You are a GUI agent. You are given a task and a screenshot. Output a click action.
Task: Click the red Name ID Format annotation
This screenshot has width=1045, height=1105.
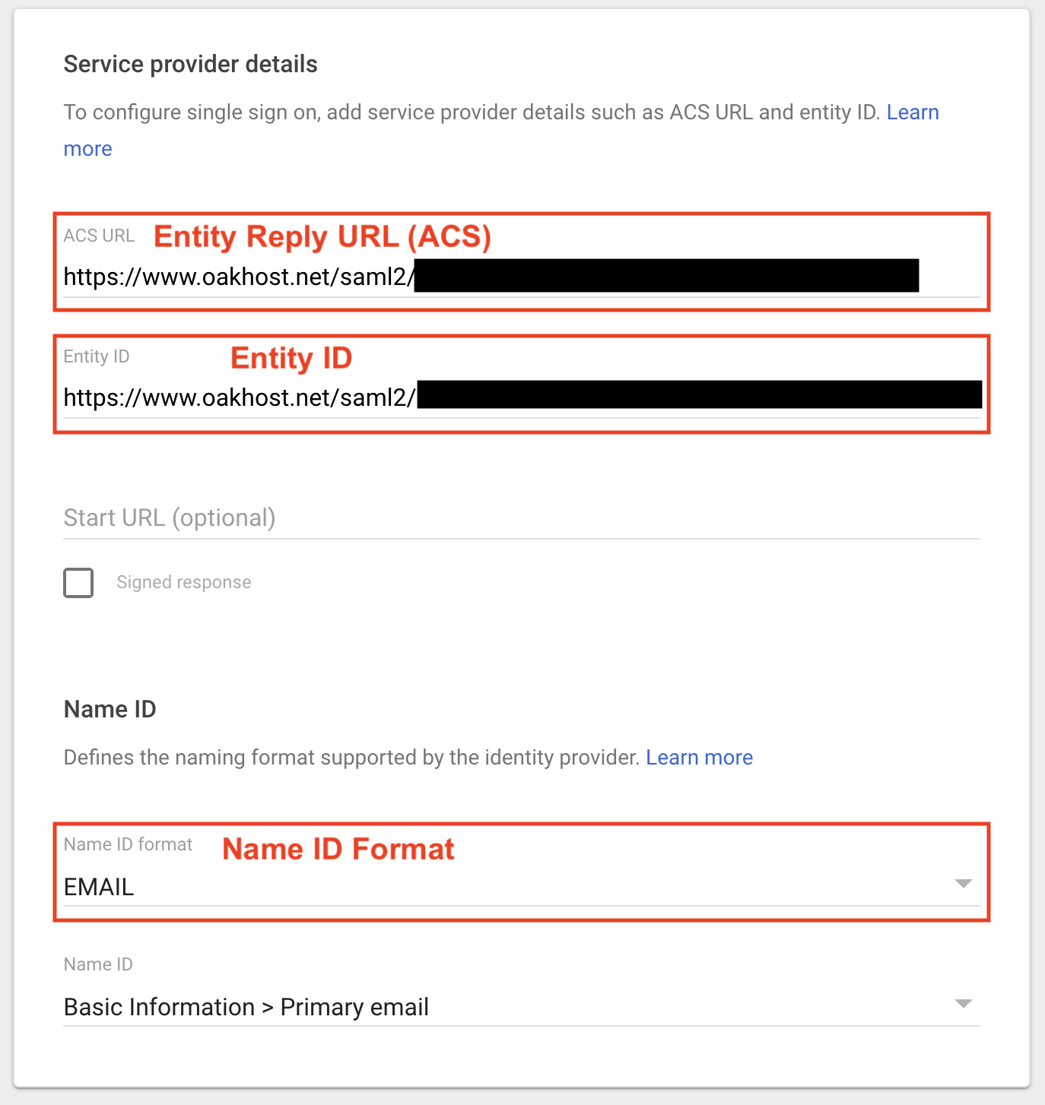pyautogui.click(x=338, y=849)
